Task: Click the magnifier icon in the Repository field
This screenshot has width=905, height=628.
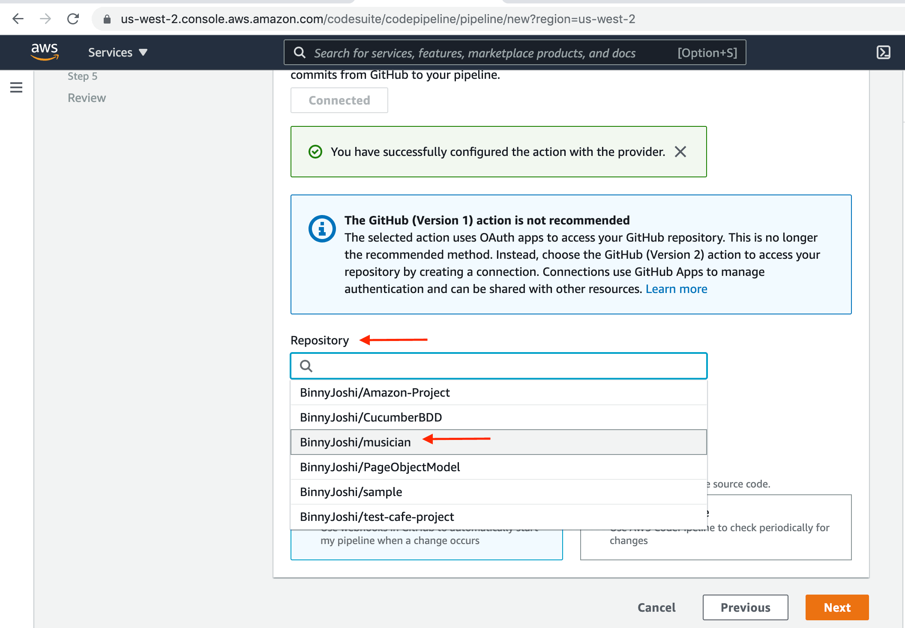Action: (306, 366)
